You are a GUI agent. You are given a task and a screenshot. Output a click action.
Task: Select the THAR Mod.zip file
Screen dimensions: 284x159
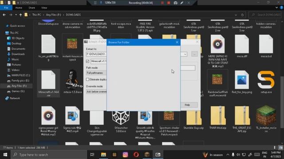click(218, 117)
